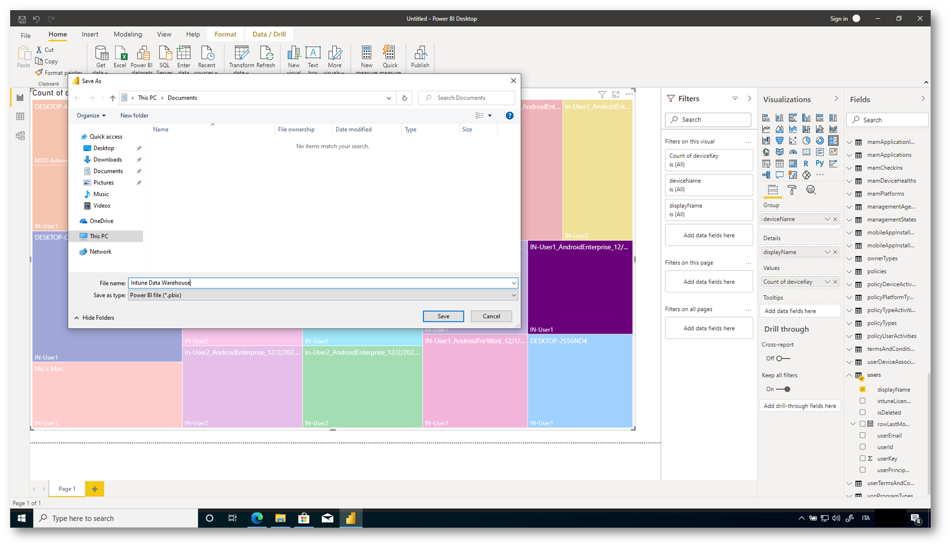Open the Organize dropdown menu
Viewport: 951px width, 548px height.
[91, 116]
